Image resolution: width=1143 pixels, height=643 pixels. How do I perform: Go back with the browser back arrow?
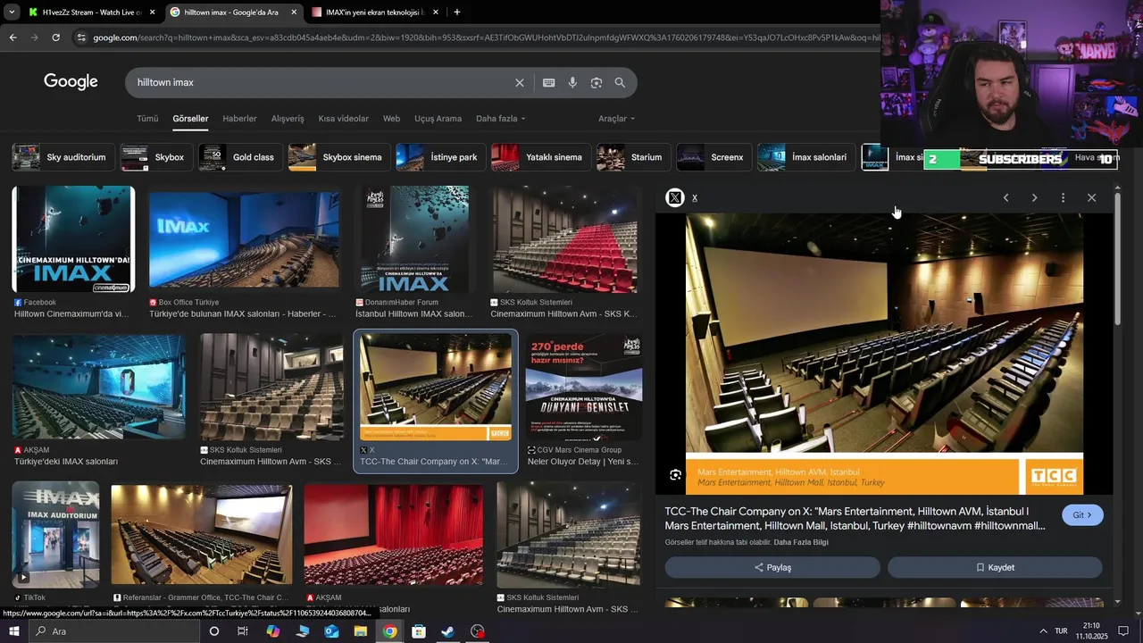tap(13, 38)
